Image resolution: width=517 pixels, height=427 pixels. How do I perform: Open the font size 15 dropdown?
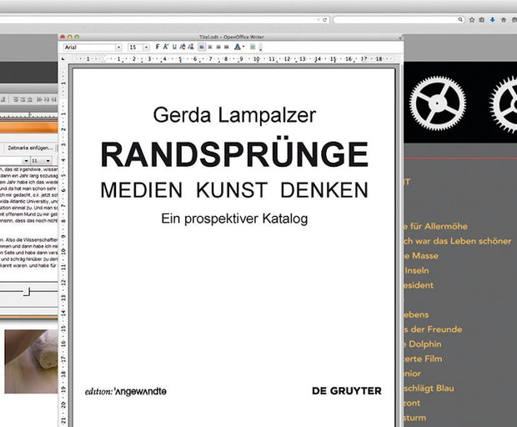147,48
